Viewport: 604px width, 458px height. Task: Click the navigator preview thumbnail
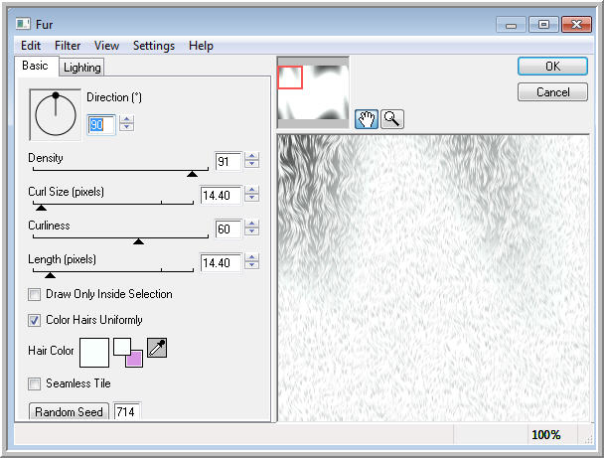(313, 92)
